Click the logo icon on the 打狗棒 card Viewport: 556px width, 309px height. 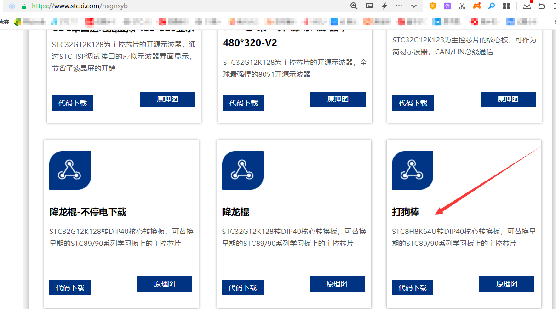[x=413, y=170]
